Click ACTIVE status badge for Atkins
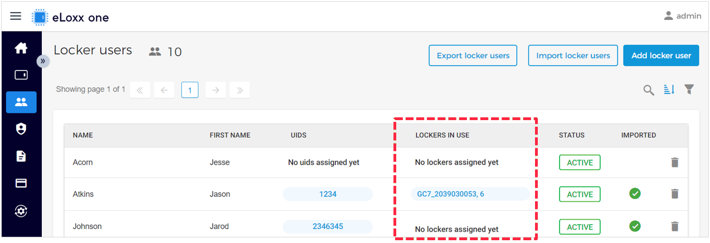The width and height of the screenshot is (710, 243). pos(580,194)
